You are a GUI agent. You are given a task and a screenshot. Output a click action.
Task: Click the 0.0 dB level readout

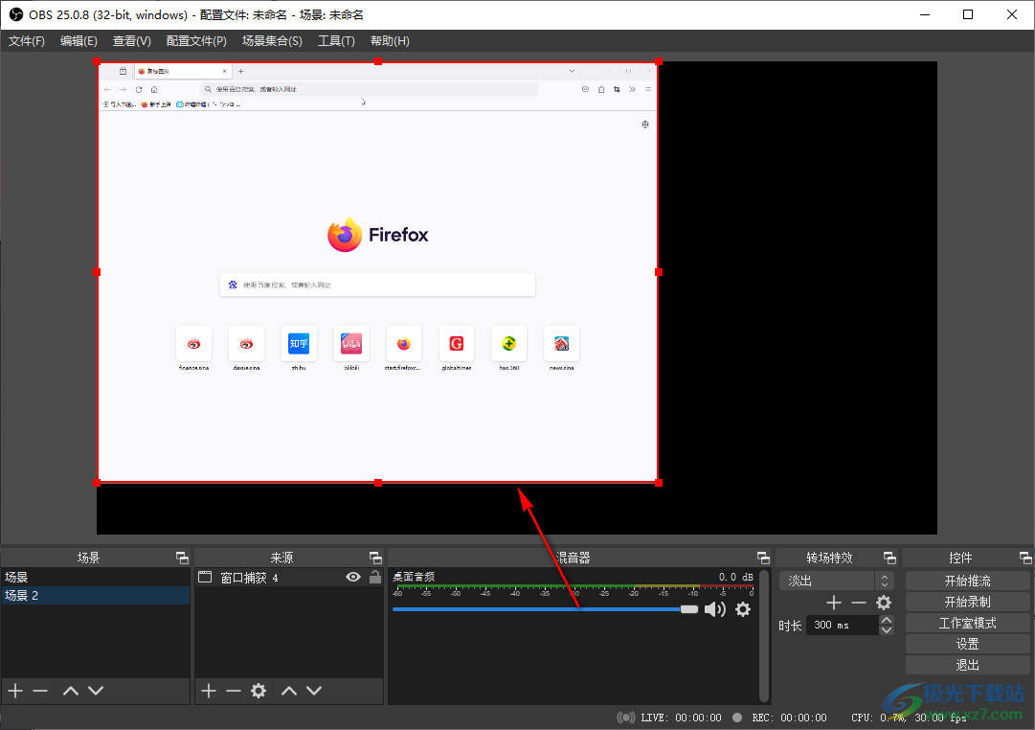coord(736,577)
